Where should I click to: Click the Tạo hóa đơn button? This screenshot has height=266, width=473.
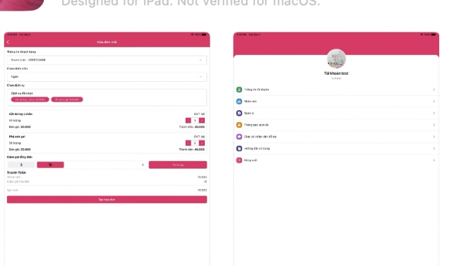[107, 200]
